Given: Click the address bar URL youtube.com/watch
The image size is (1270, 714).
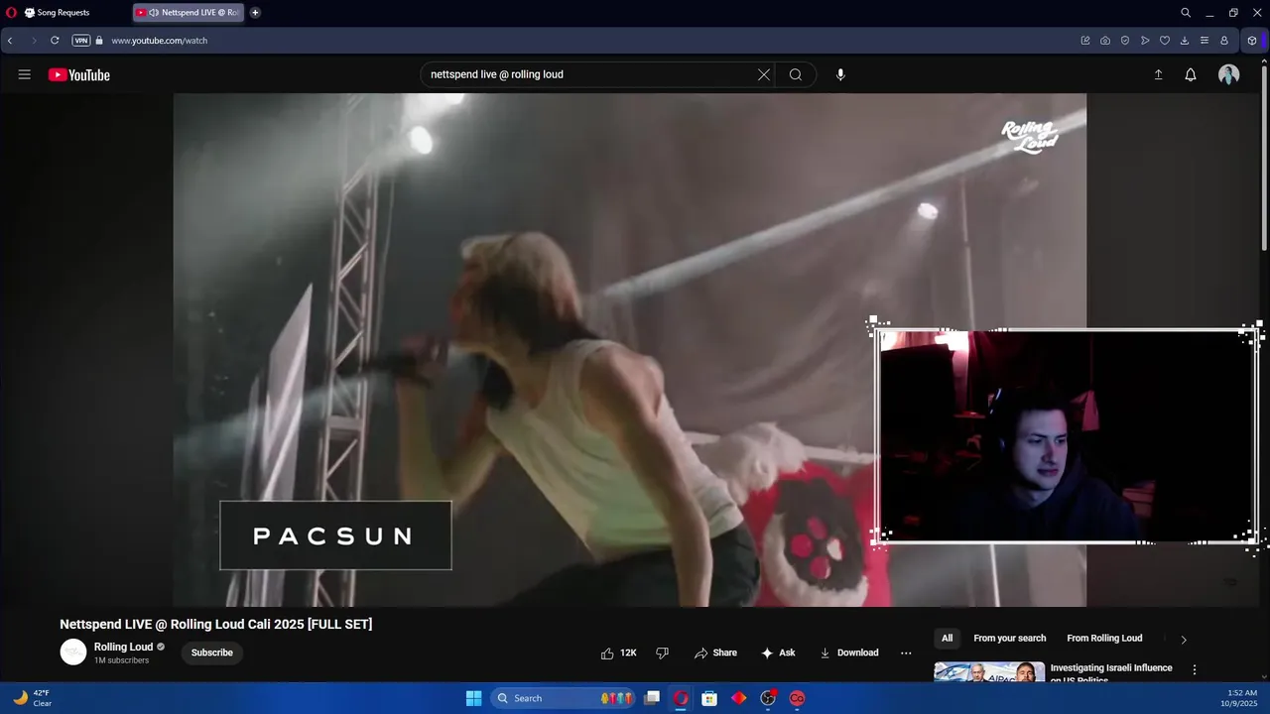Looking at the screenshot, I should click(x=159, y=41).
